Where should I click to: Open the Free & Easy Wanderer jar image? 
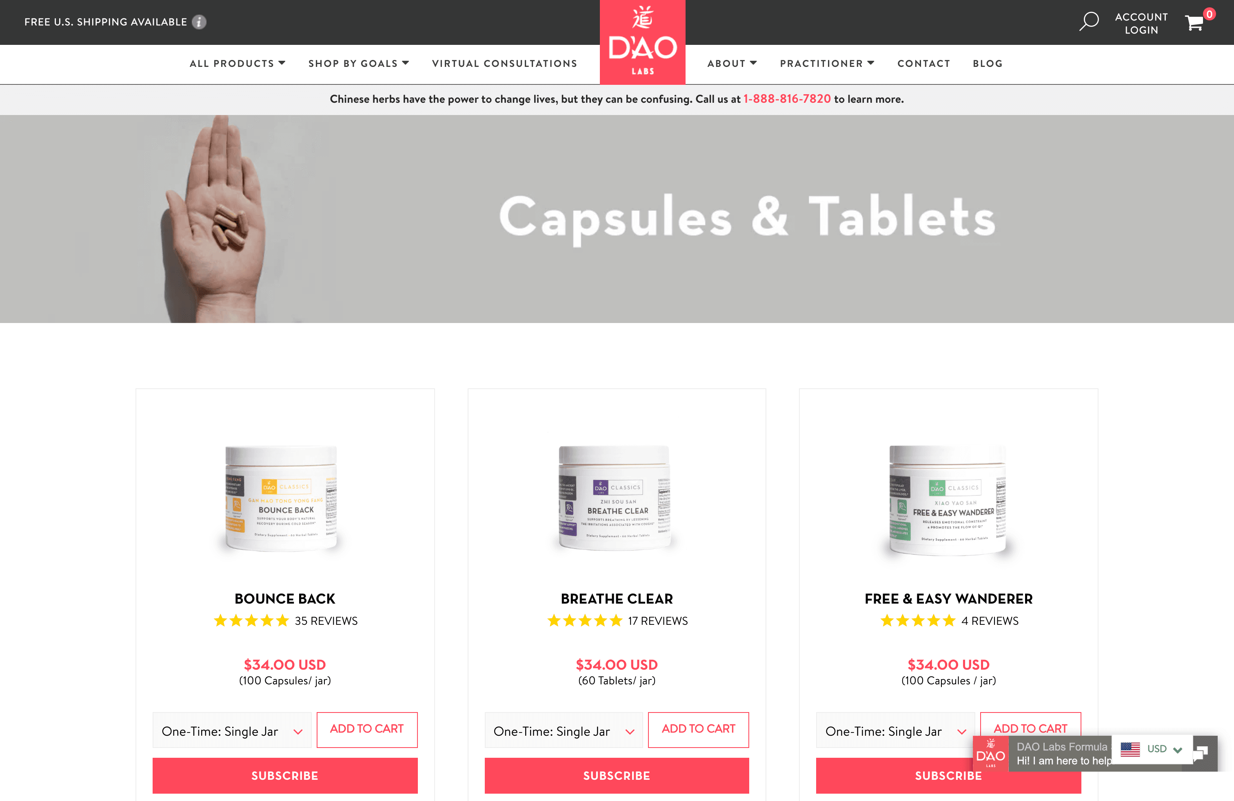[x=948, y=500]
